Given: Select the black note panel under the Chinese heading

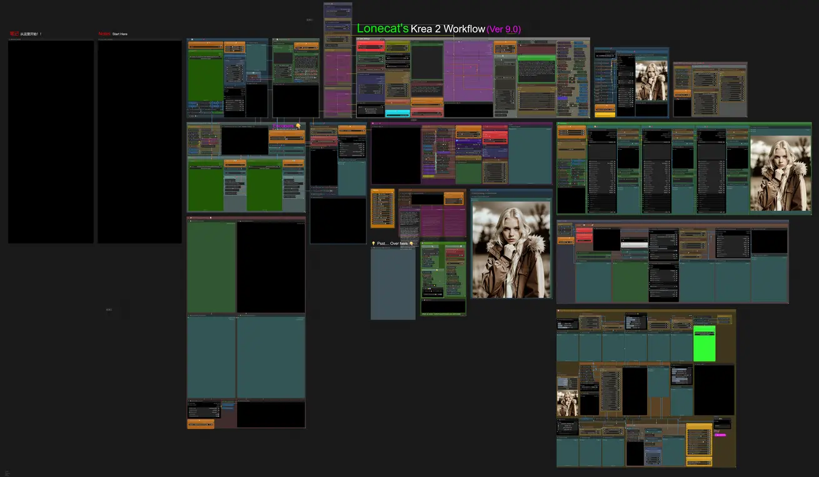Looking at the screenshot, I should 51,142.
